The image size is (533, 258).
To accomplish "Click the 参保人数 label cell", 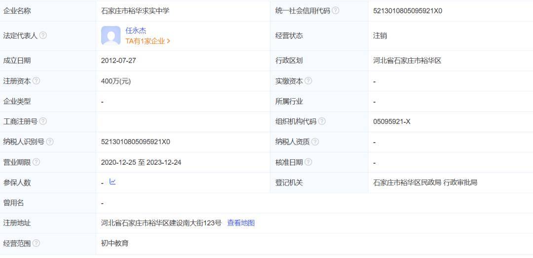I will (x=48, y=183).
